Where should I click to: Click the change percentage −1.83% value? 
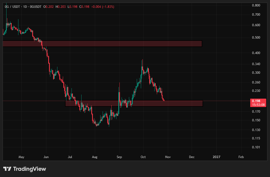(x=108, y=7)
